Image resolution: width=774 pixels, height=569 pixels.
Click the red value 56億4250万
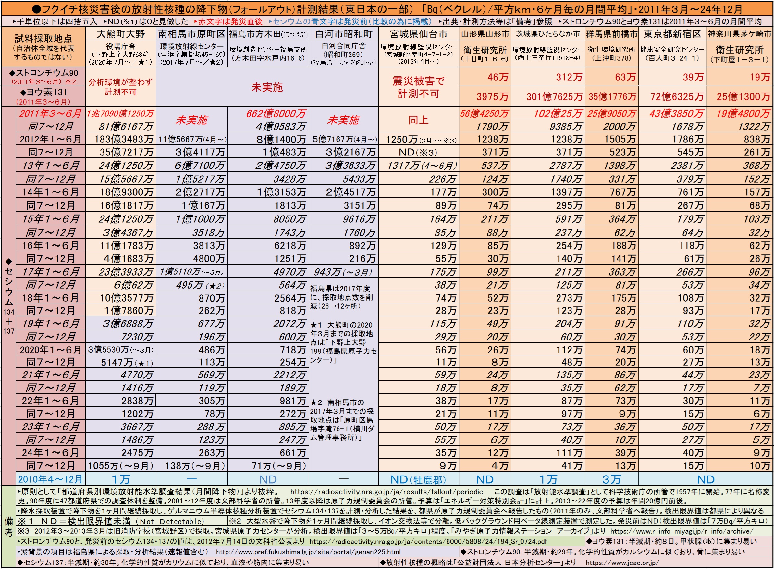[x=485, y=113]
